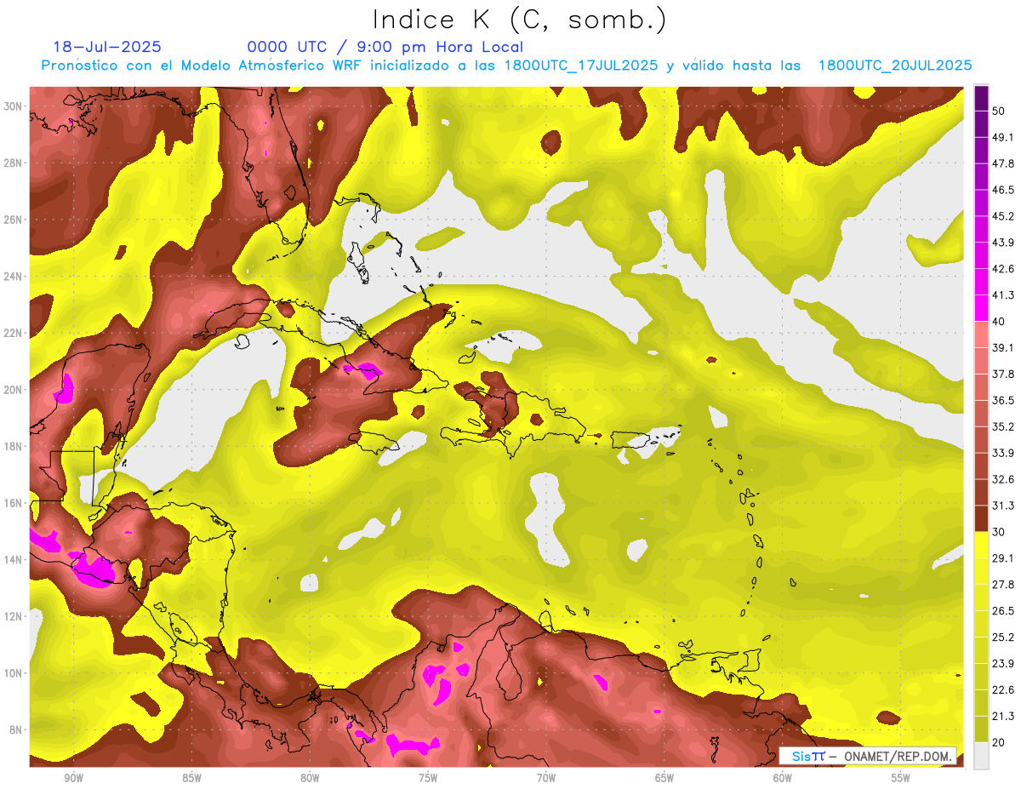Click the legend value 49.1

click(1003, 137)
